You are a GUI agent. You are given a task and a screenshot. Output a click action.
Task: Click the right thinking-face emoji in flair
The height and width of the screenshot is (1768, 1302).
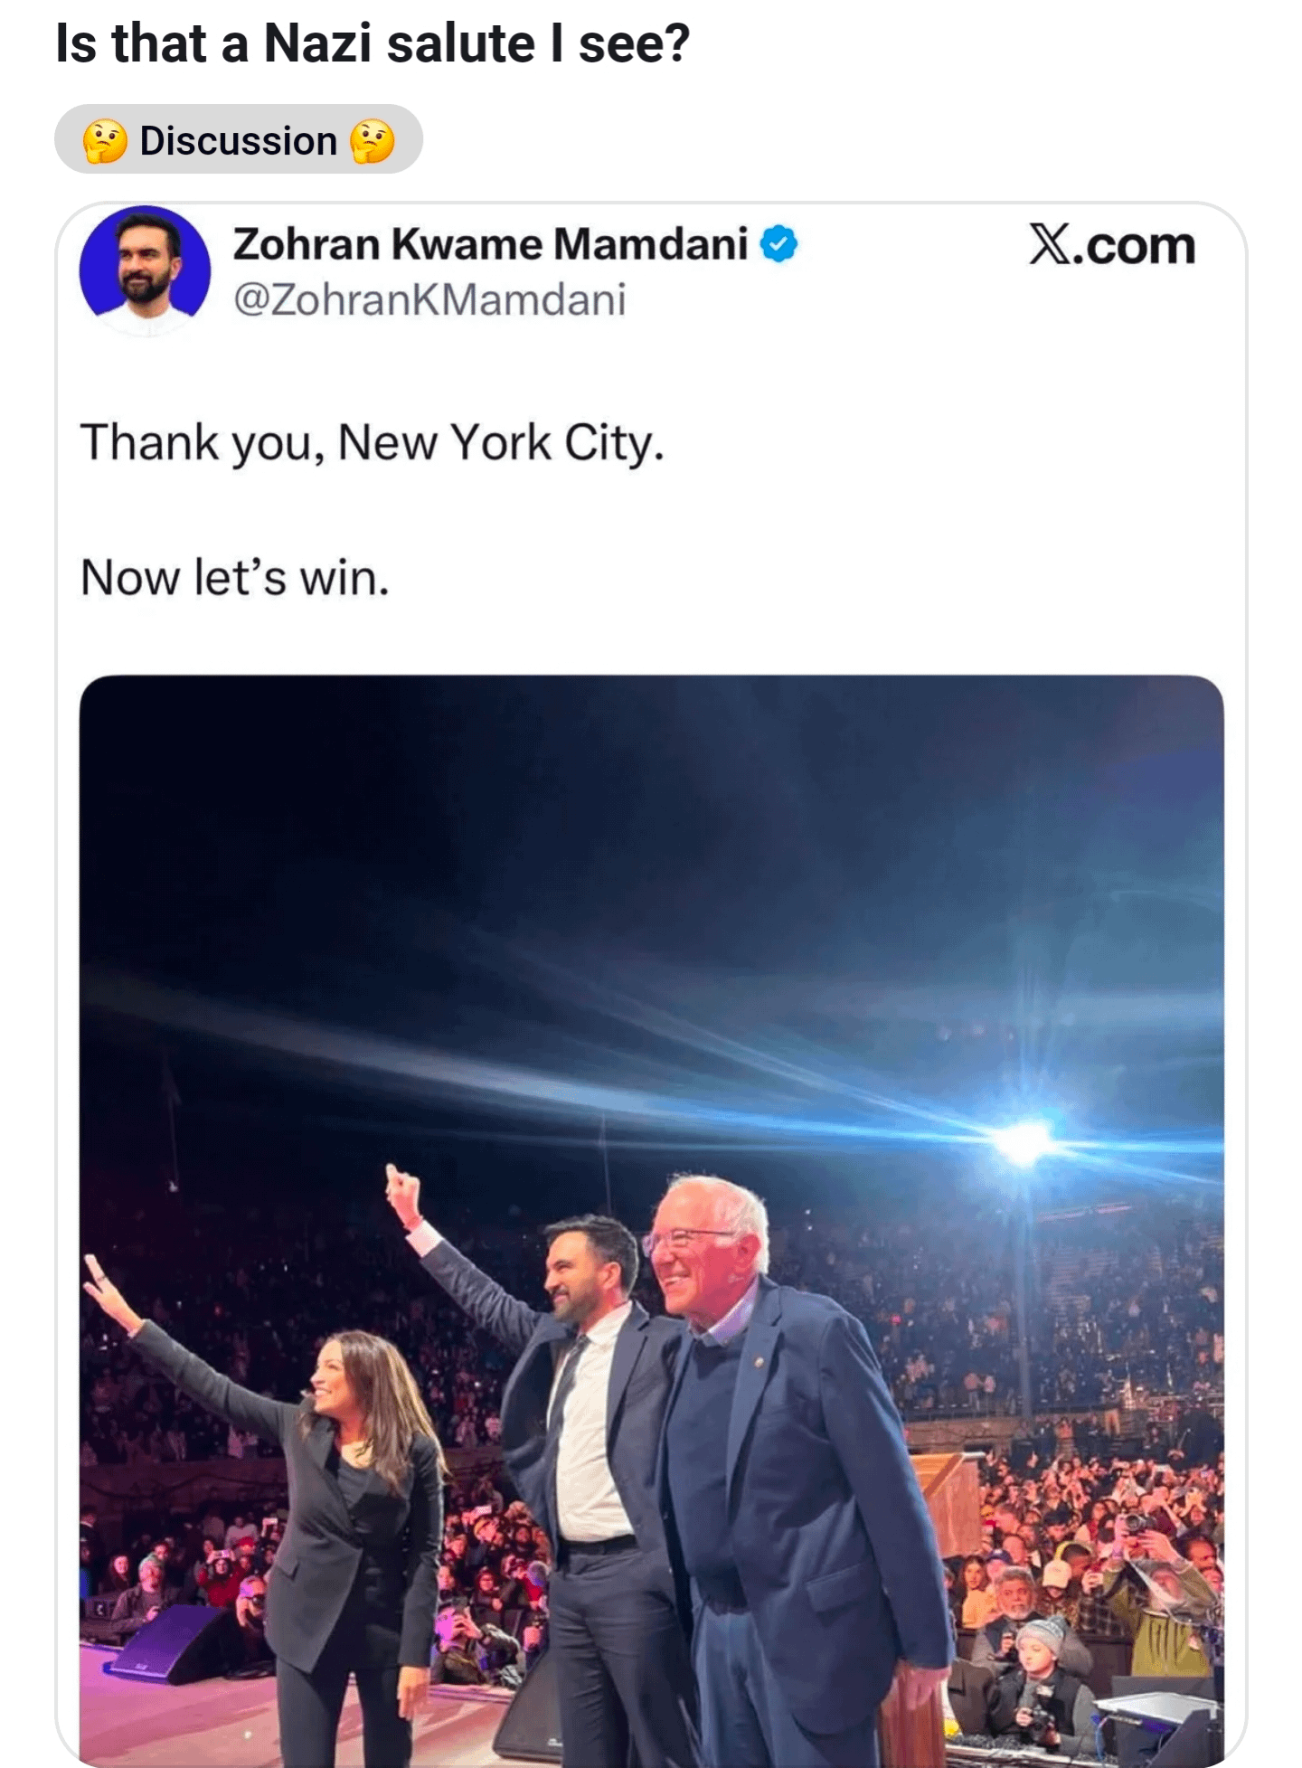pyautogui.click(x=373, y=141)
